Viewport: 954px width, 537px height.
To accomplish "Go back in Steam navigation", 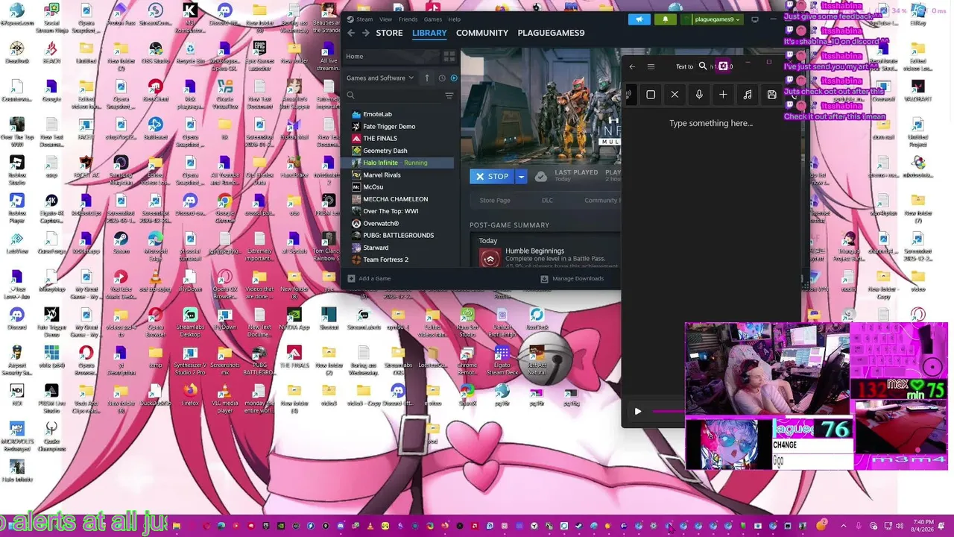I will (x=351, y=33).
